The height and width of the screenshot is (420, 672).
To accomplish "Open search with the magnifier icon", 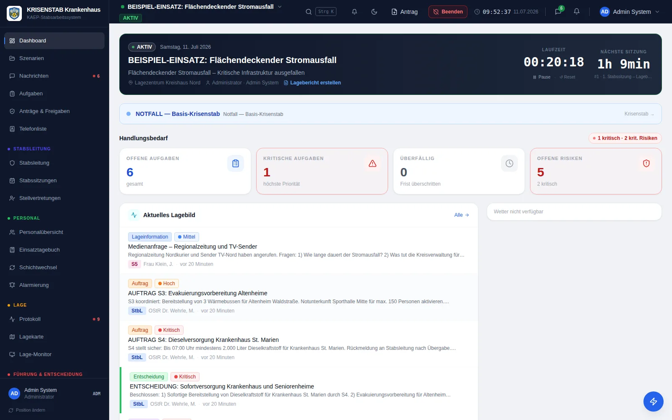I will tap(309, 12).
